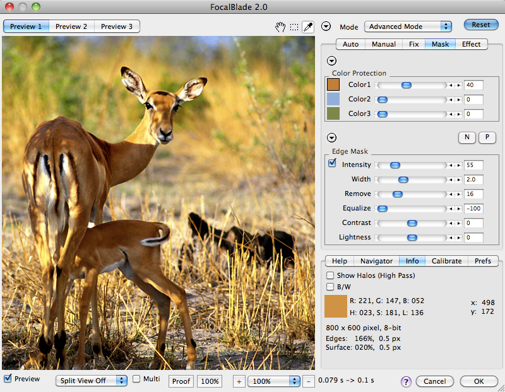Click the Width value input field
This screenshot has width=505, height=392.
pos(473,180)
